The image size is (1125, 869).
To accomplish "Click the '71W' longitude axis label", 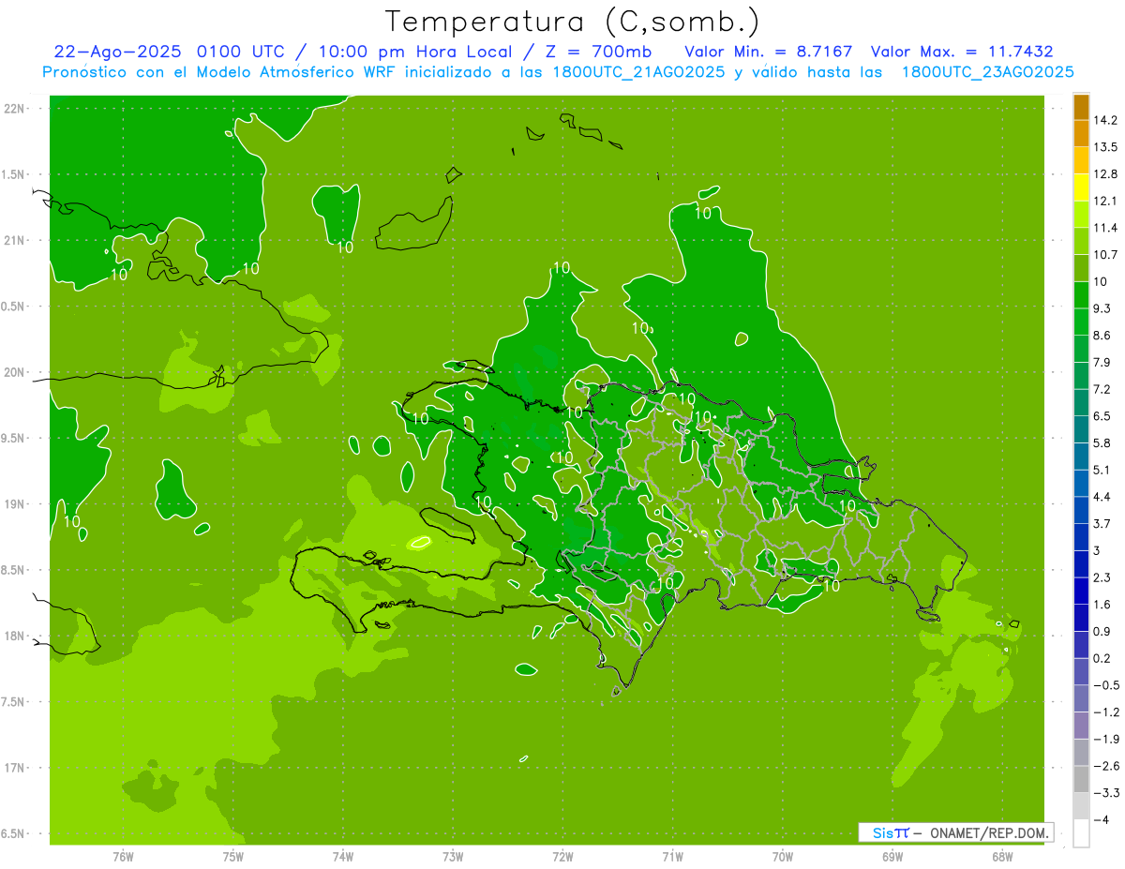I will [672, 856].
